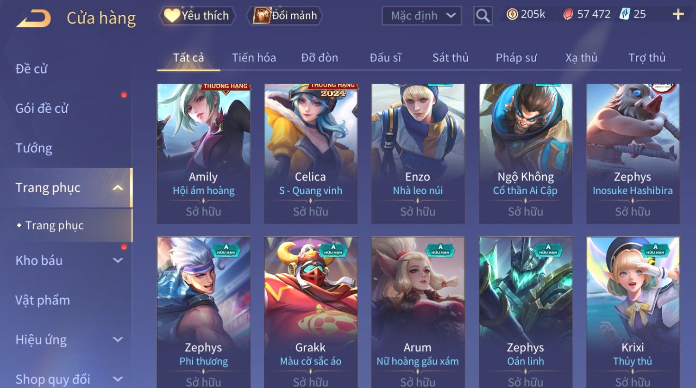Select Krixi Thủy thủ skin card

(633, 312)
